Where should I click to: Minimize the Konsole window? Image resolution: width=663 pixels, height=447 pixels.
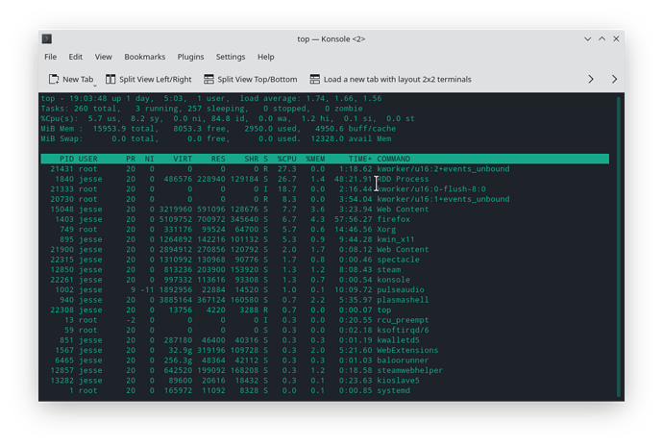(x=588, y=38)
